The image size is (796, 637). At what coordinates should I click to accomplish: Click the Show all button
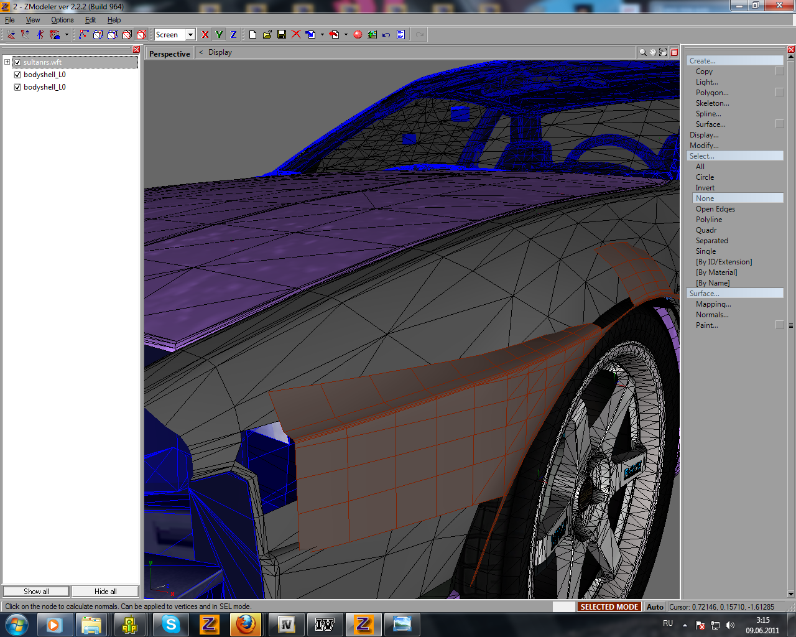36,592
